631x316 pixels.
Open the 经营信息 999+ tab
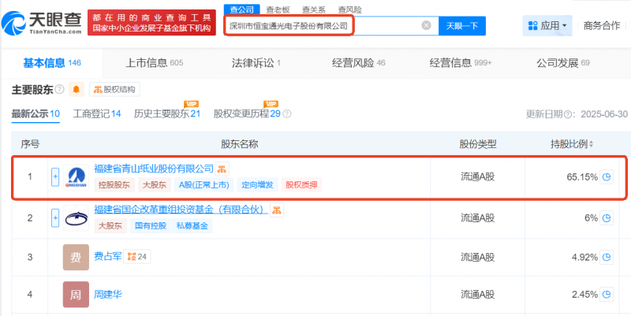pyautogui.click(x=461, y=63)
